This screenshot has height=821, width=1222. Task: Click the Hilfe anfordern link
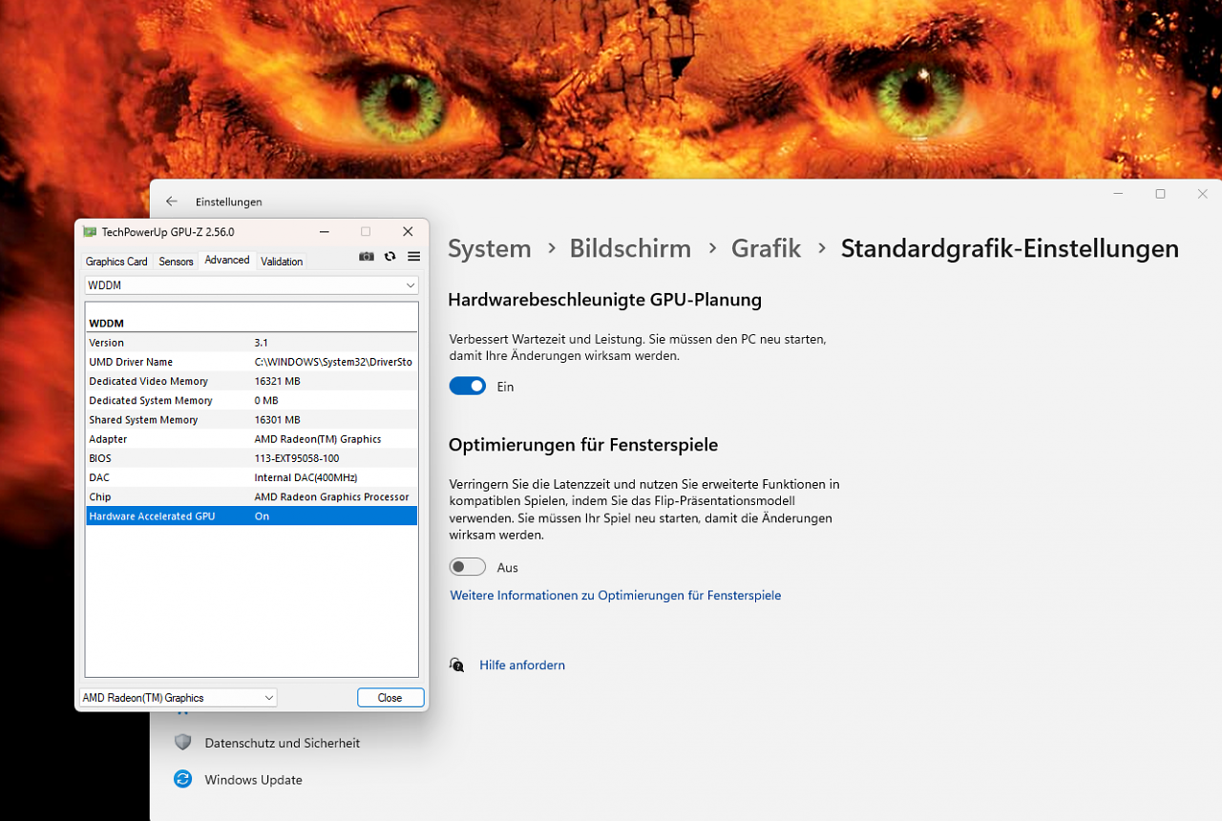(x=522, y=664)
